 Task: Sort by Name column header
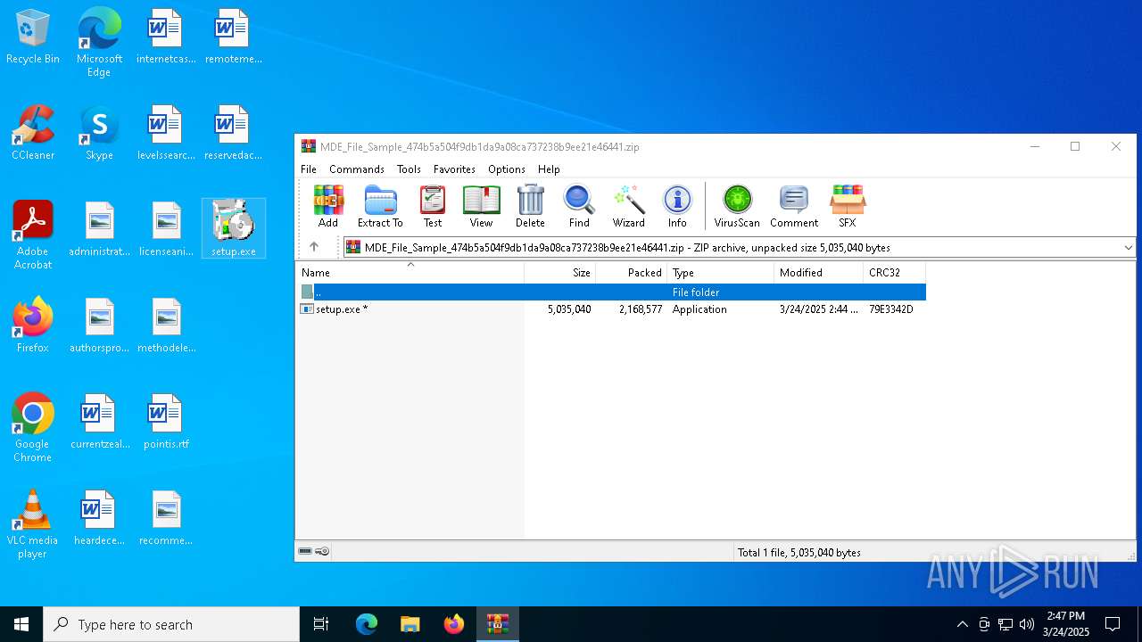(410, 273)
